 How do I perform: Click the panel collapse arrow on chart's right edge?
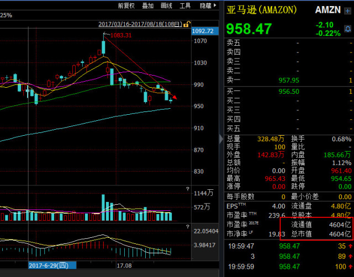pos(222,138)
